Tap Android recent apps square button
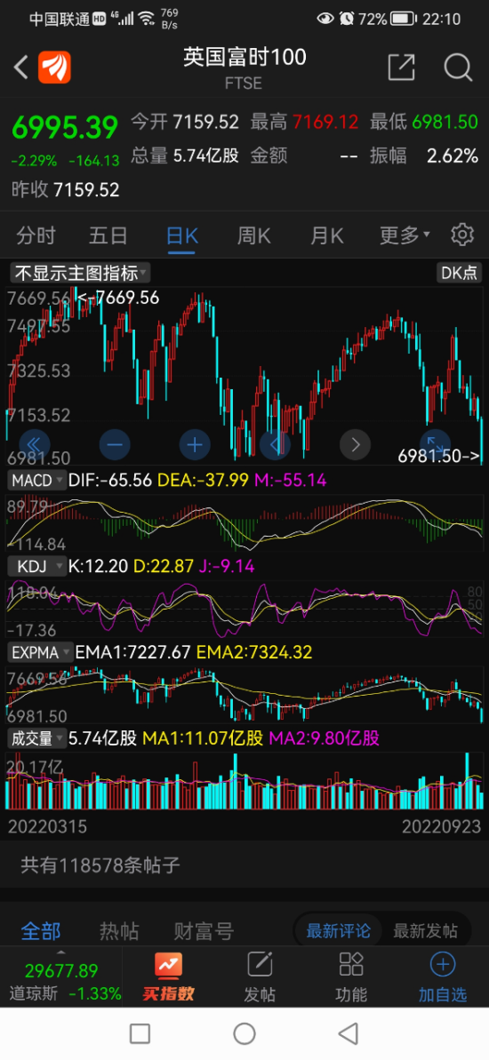This screenshot has height=1060, width=489. [140, 1033]
